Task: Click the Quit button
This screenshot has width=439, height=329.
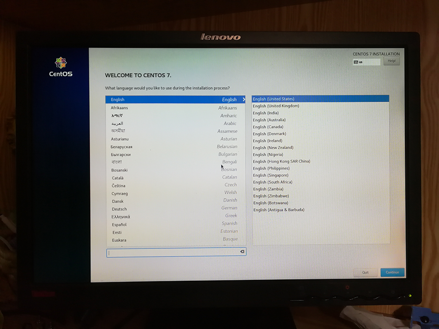Action: [x=366, y=272]
